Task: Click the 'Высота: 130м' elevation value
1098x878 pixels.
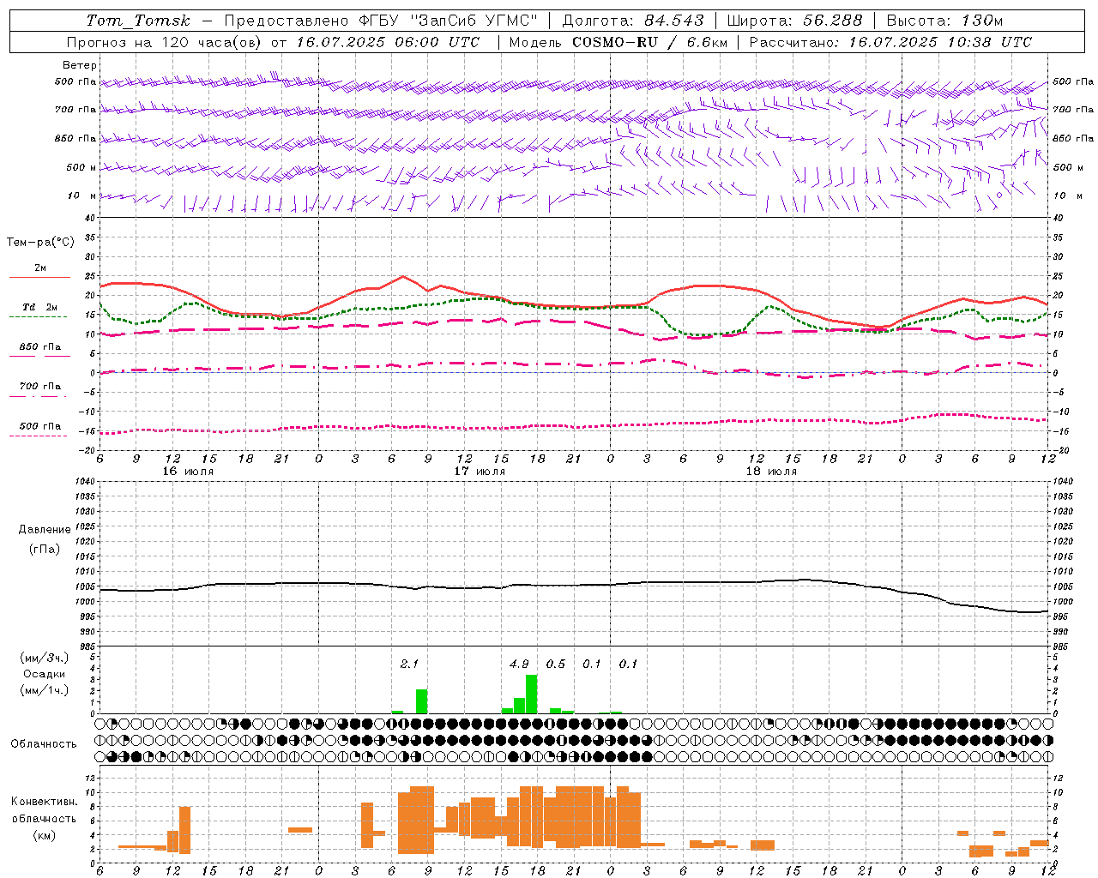Action: tap(944, 21)
